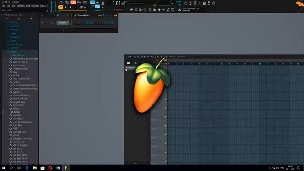Click the plus beside Pattern 1

(126, 9)
